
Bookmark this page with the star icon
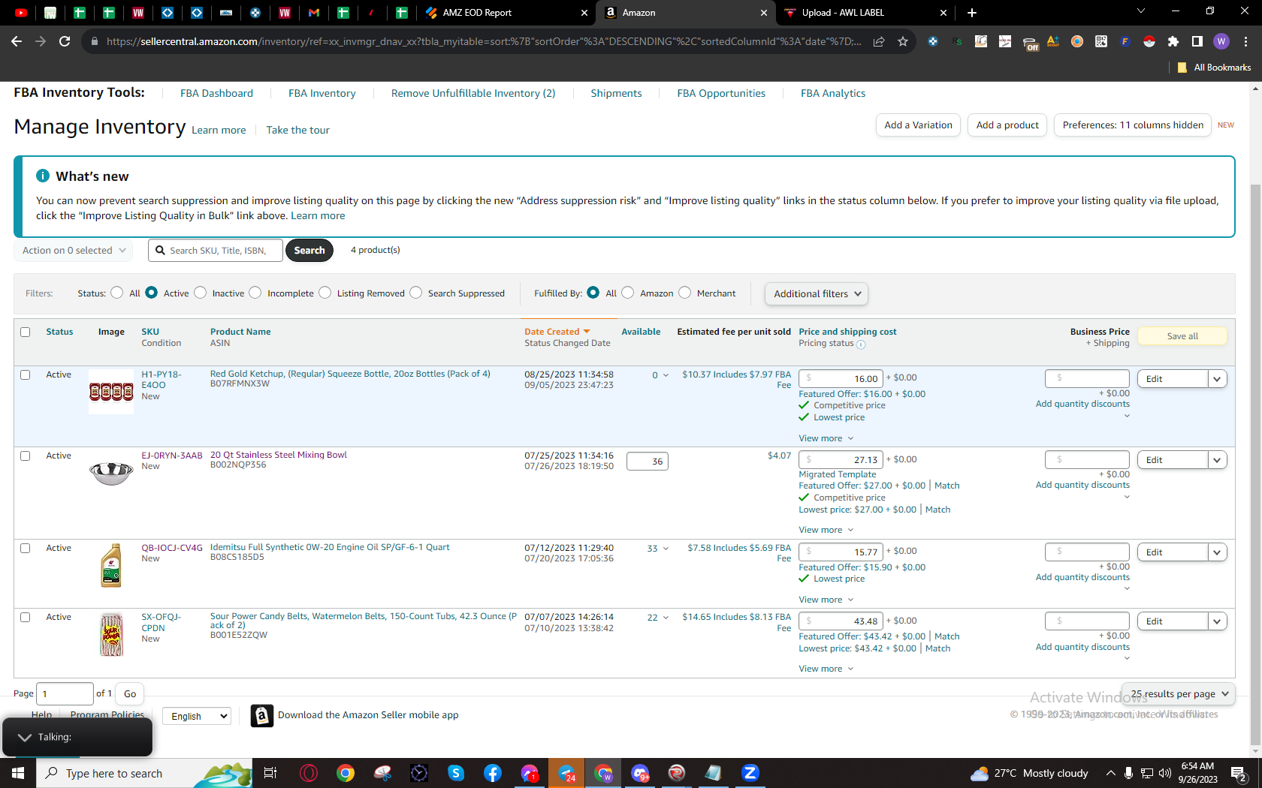tap(903, 41)
